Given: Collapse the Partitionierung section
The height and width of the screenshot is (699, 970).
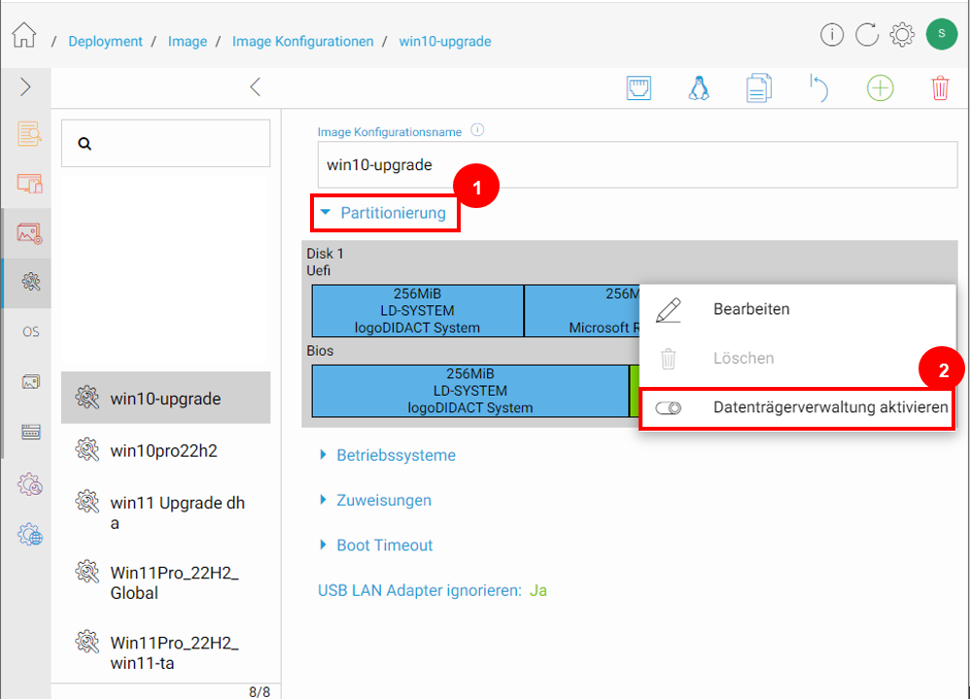Looking at the screenshot, I should pos(384,214).
